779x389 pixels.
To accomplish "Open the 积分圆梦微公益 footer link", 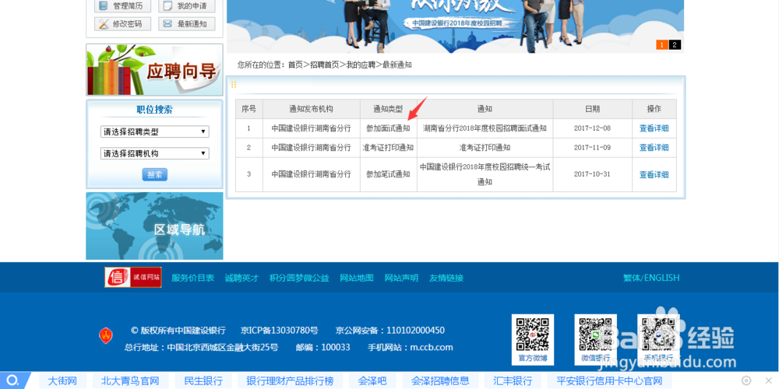I will (x=300, y=278).
